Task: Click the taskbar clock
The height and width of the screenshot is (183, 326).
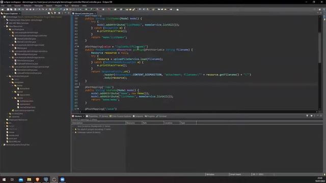Action: (x=320, y=179)
